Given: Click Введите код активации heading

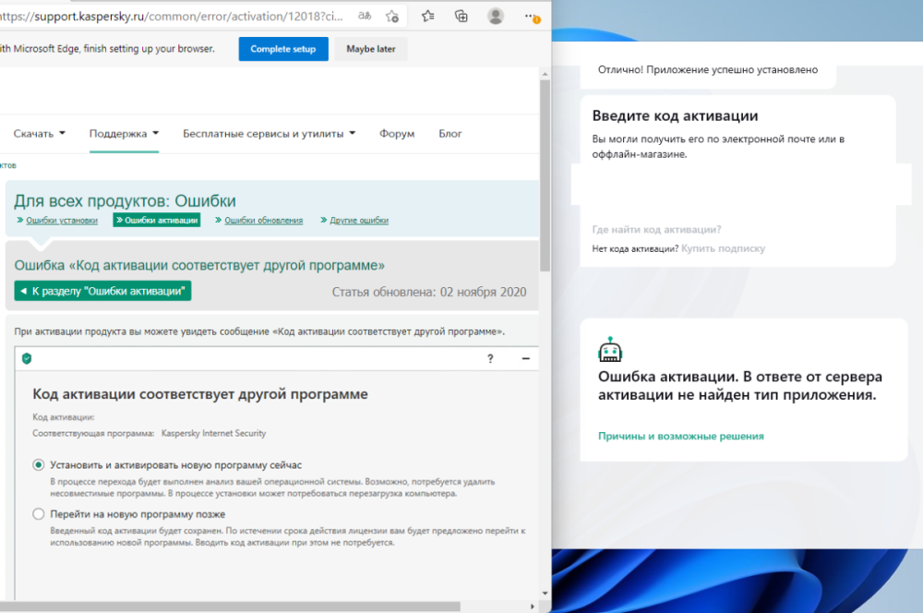Looking at the screenshot, I should coord(675,116).
